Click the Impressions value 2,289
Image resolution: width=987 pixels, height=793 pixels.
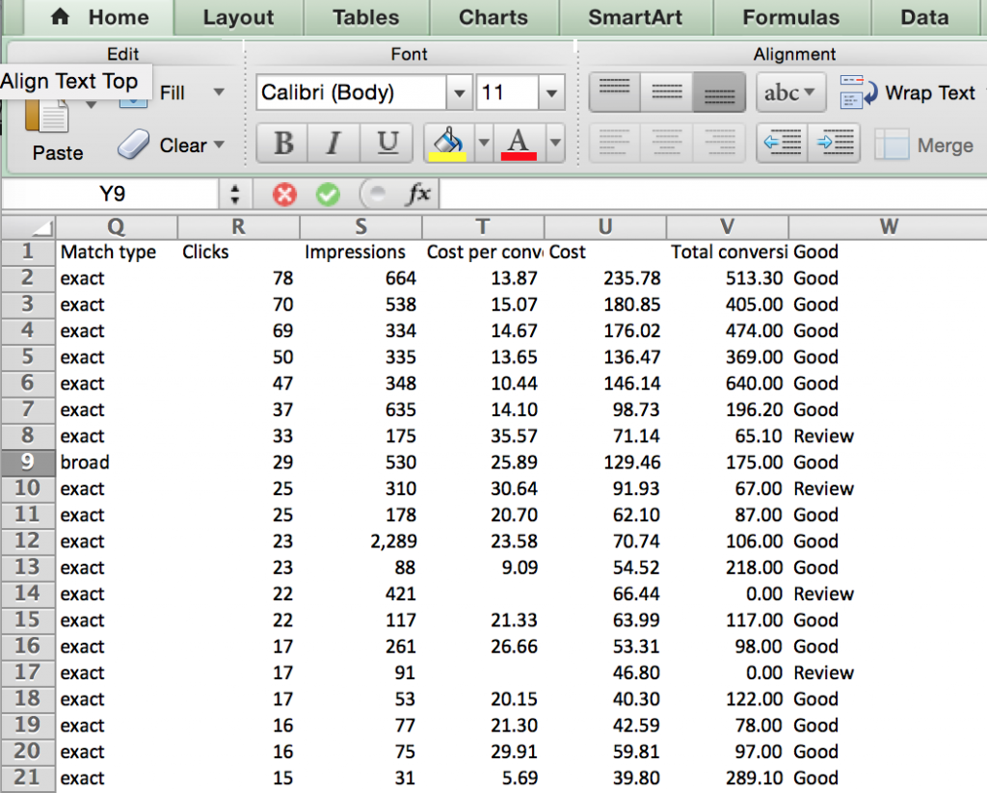pos(360,542)
